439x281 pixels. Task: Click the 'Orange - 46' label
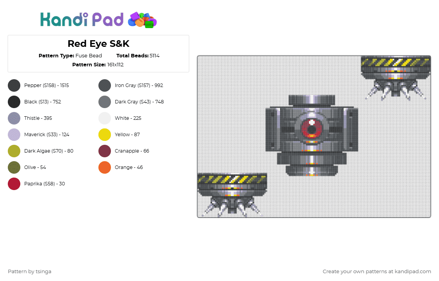click(x=129, y=167)
